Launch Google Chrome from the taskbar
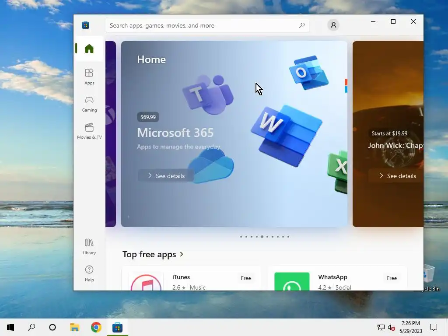 tap(96, 327)
